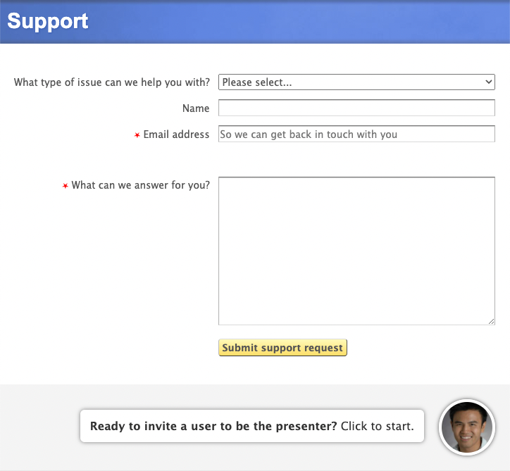Click the "Email address" label text

[x=176, y=134]
